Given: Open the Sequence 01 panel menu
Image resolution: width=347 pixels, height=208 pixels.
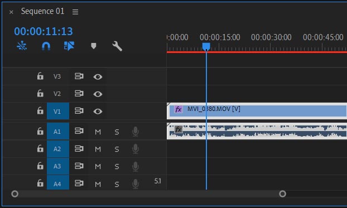Looking at the screenshot, I should [x=75, y=12].
